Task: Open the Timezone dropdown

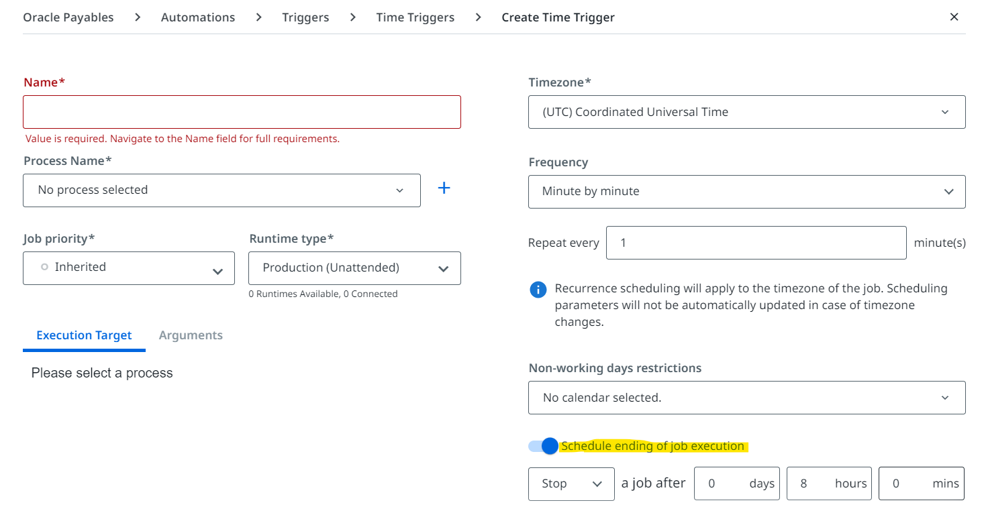Action: (746, 112)
